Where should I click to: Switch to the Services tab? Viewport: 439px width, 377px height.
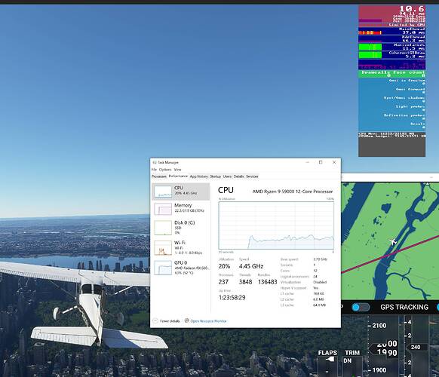coord(252,176)
